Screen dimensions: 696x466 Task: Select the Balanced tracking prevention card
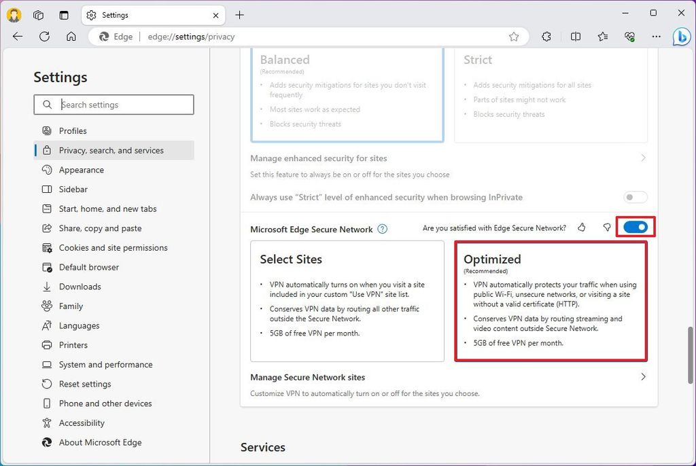(347, 92)
